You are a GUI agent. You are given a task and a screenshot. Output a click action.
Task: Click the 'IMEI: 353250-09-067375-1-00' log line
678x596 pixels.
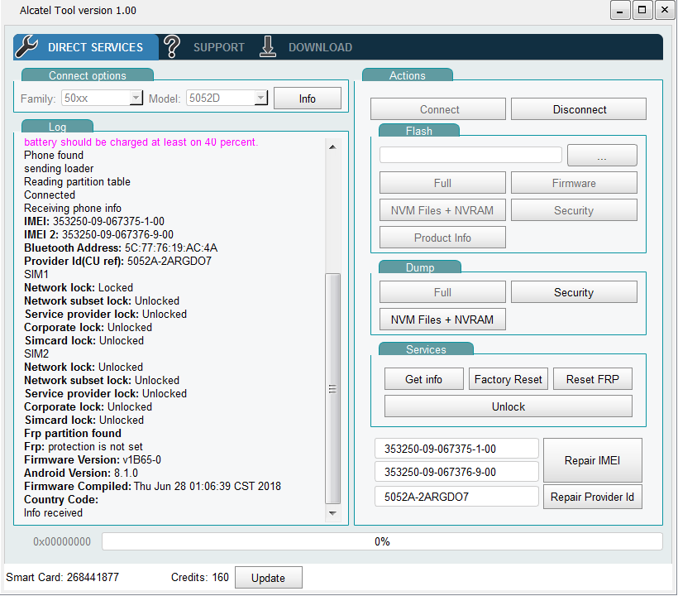pos(94,221)
